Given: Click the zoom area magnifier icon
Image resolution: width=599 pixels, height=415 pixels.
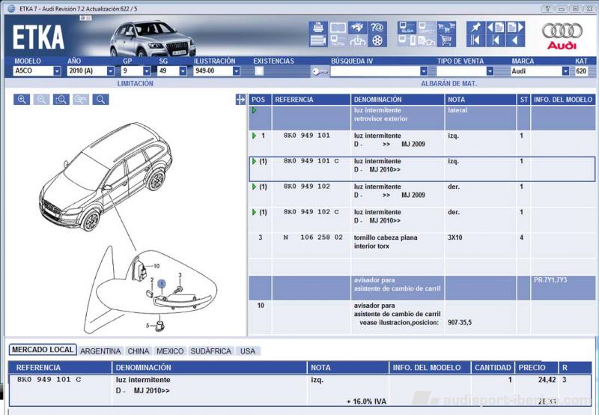Looking at the screenshot, I should coord(61,100).
